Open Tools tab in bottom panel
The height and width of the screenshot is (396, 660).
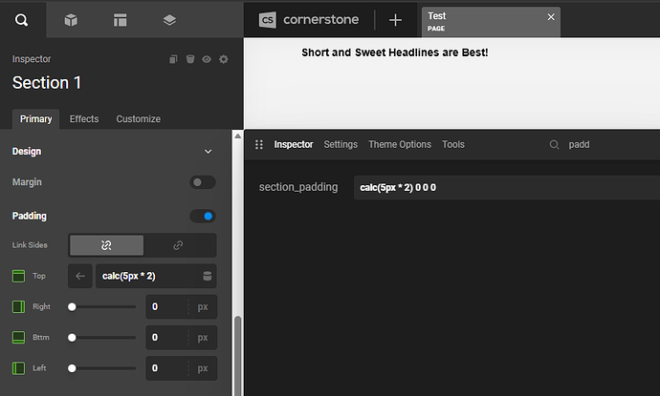tap(452, 144)
